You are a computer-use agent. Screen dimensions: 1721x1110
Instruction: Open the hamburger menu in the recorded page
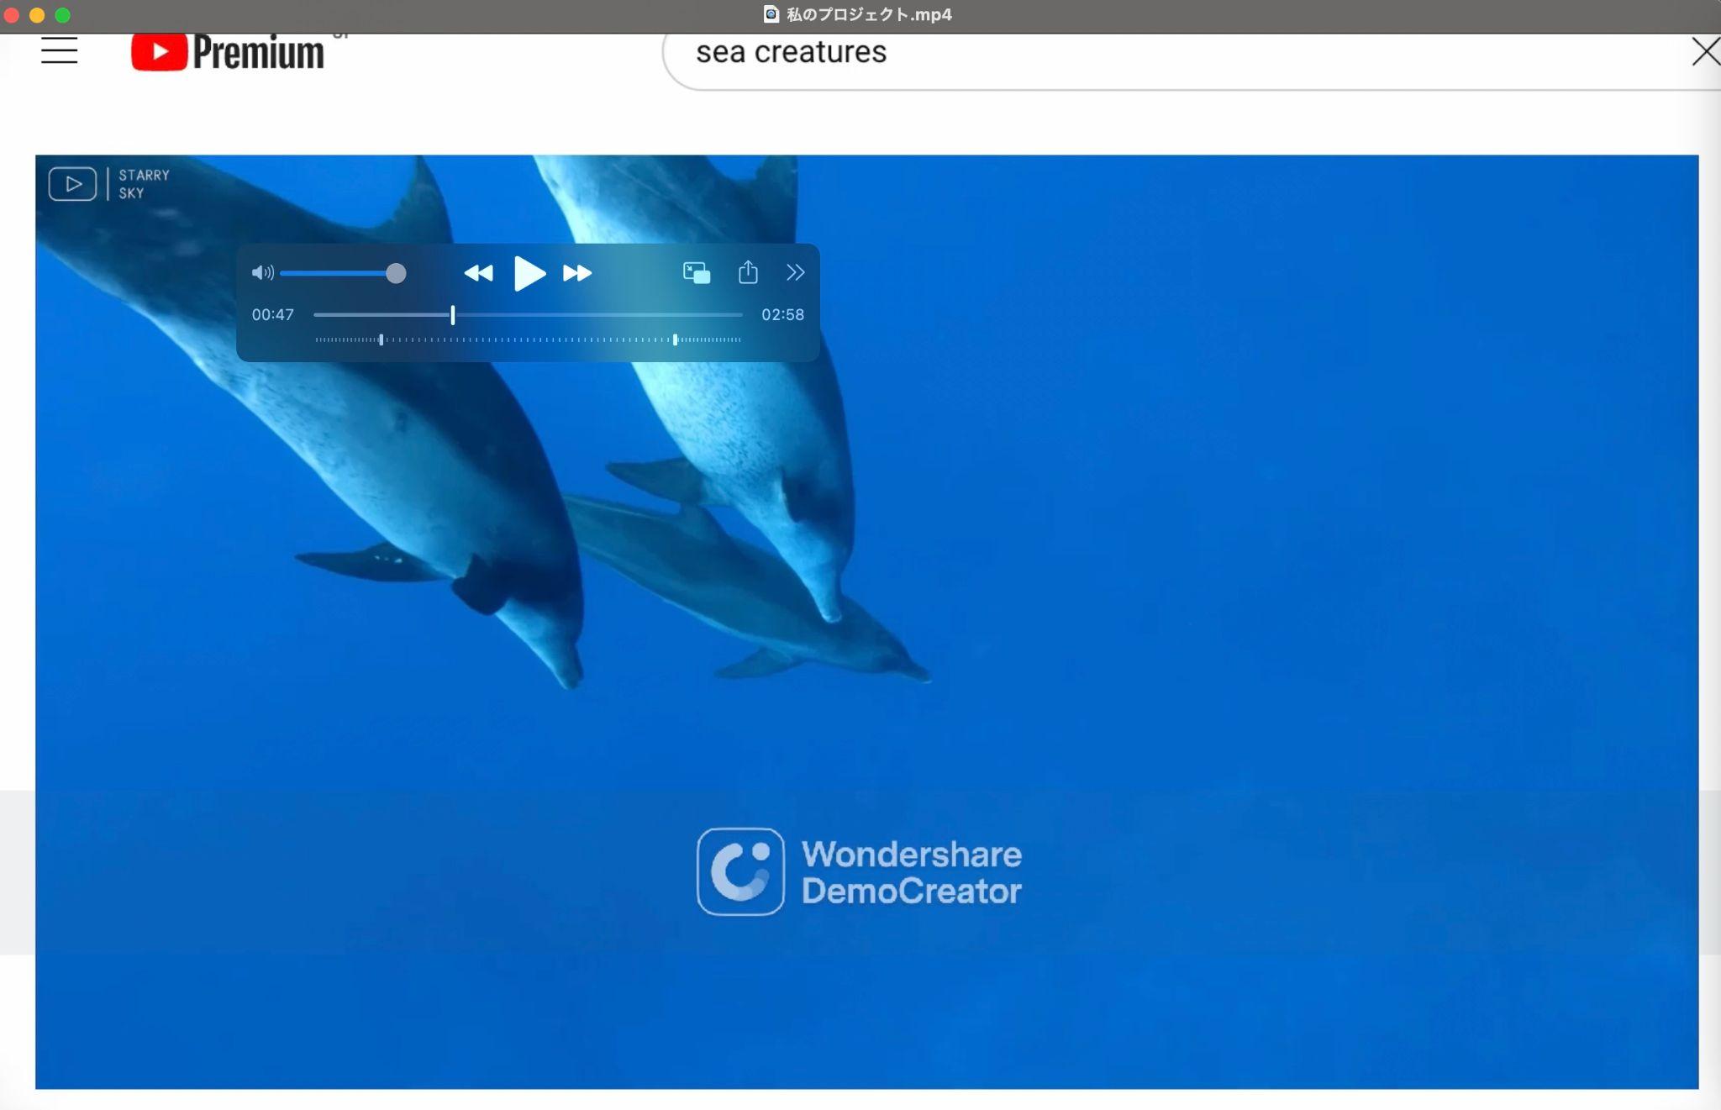point(59,50)
